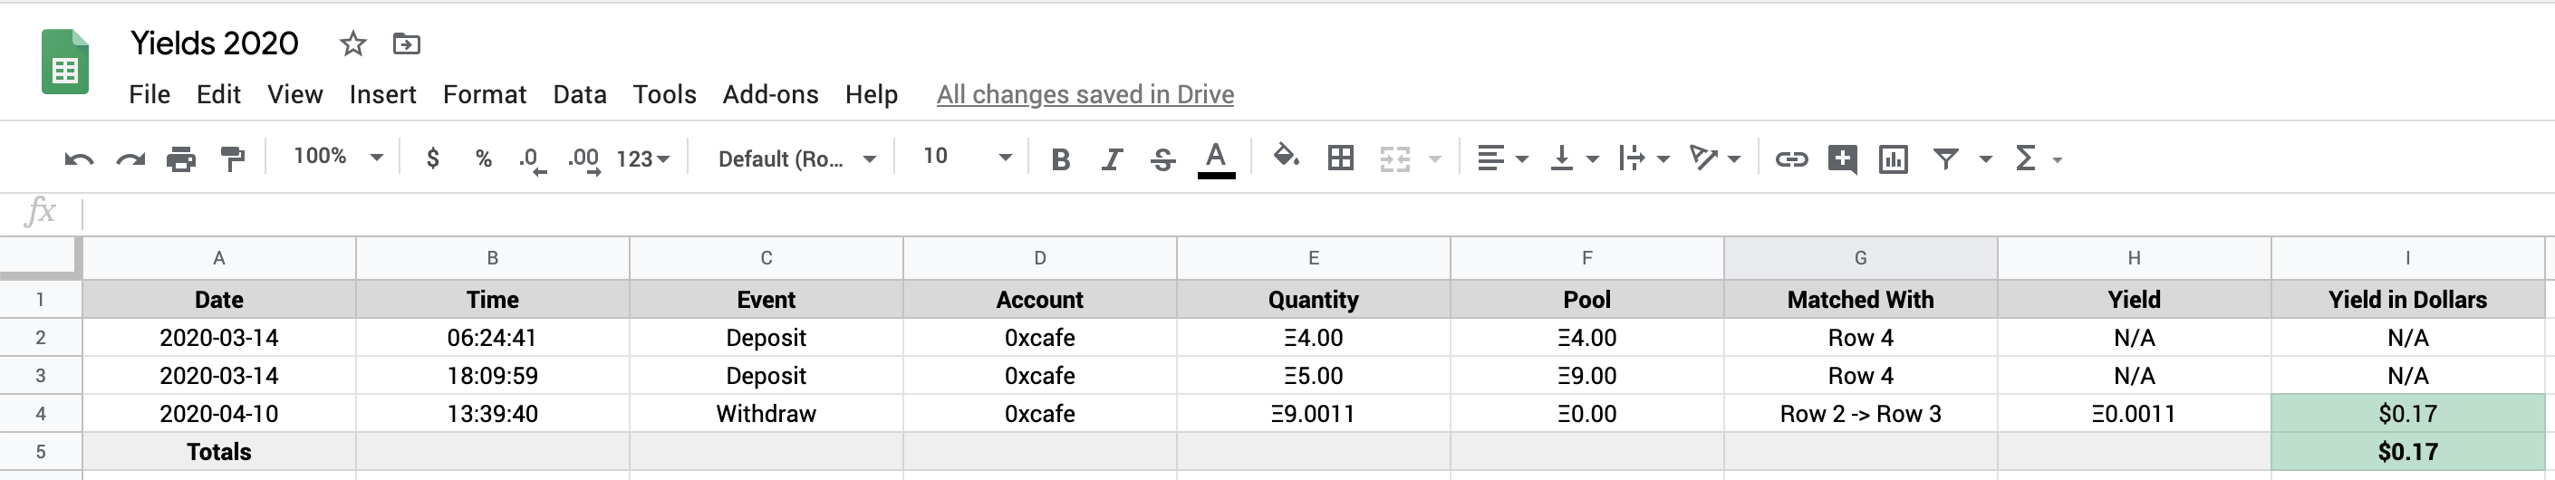
Task: Insert a link using chain icon
Action: click(x=1790, y=158)
